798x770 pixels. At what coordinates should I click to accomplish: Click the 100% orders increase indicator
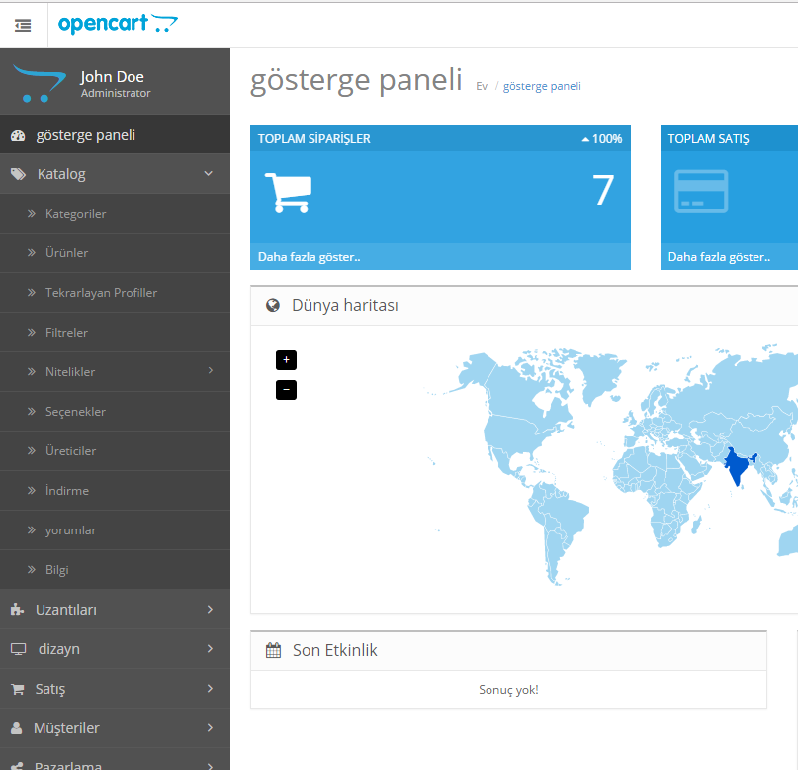coord(602,138)
